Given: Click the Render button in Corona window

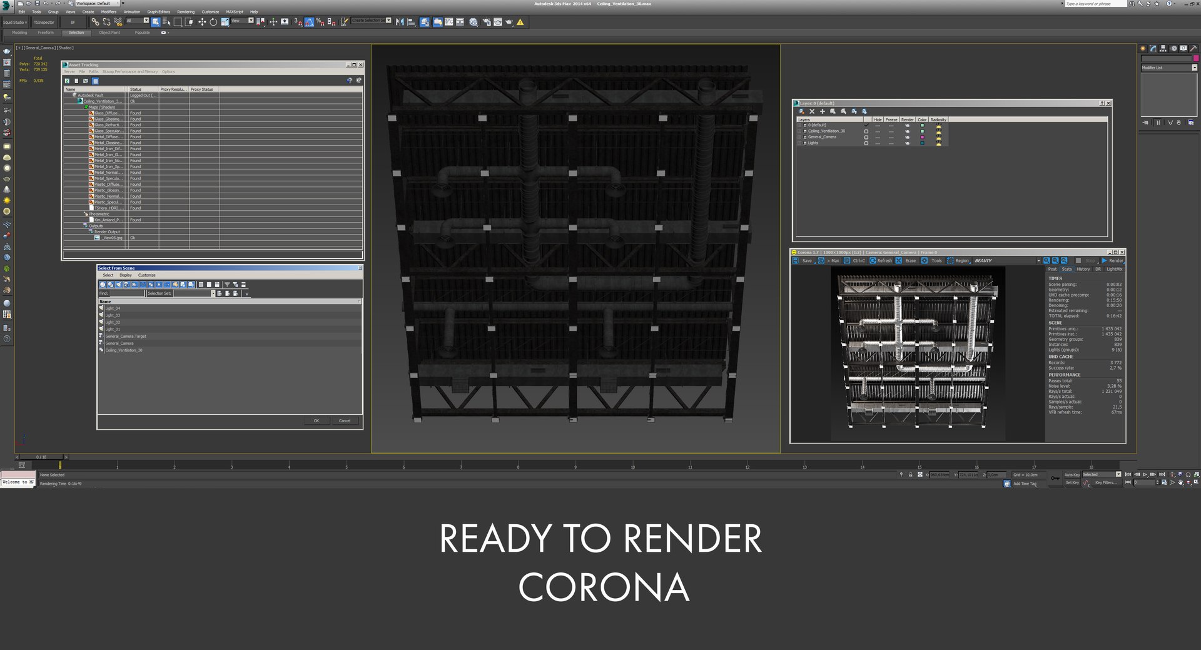Looking at the screenshot, I should click(x=1113, y=261).
